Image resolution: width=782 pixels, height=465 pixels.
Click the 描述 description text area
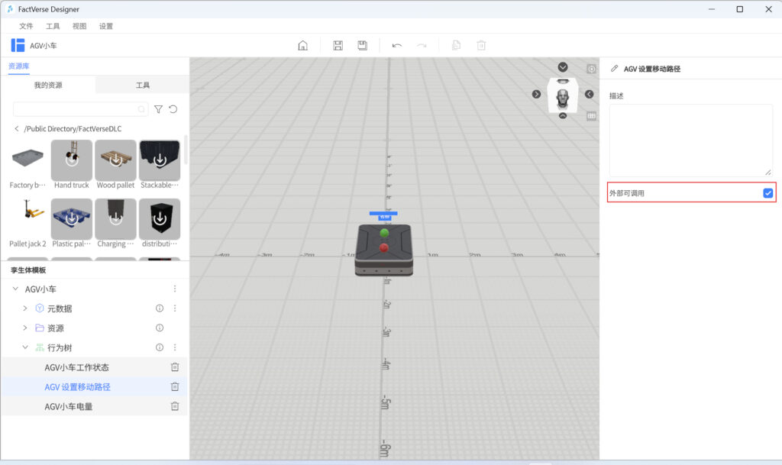coord(690,140)
